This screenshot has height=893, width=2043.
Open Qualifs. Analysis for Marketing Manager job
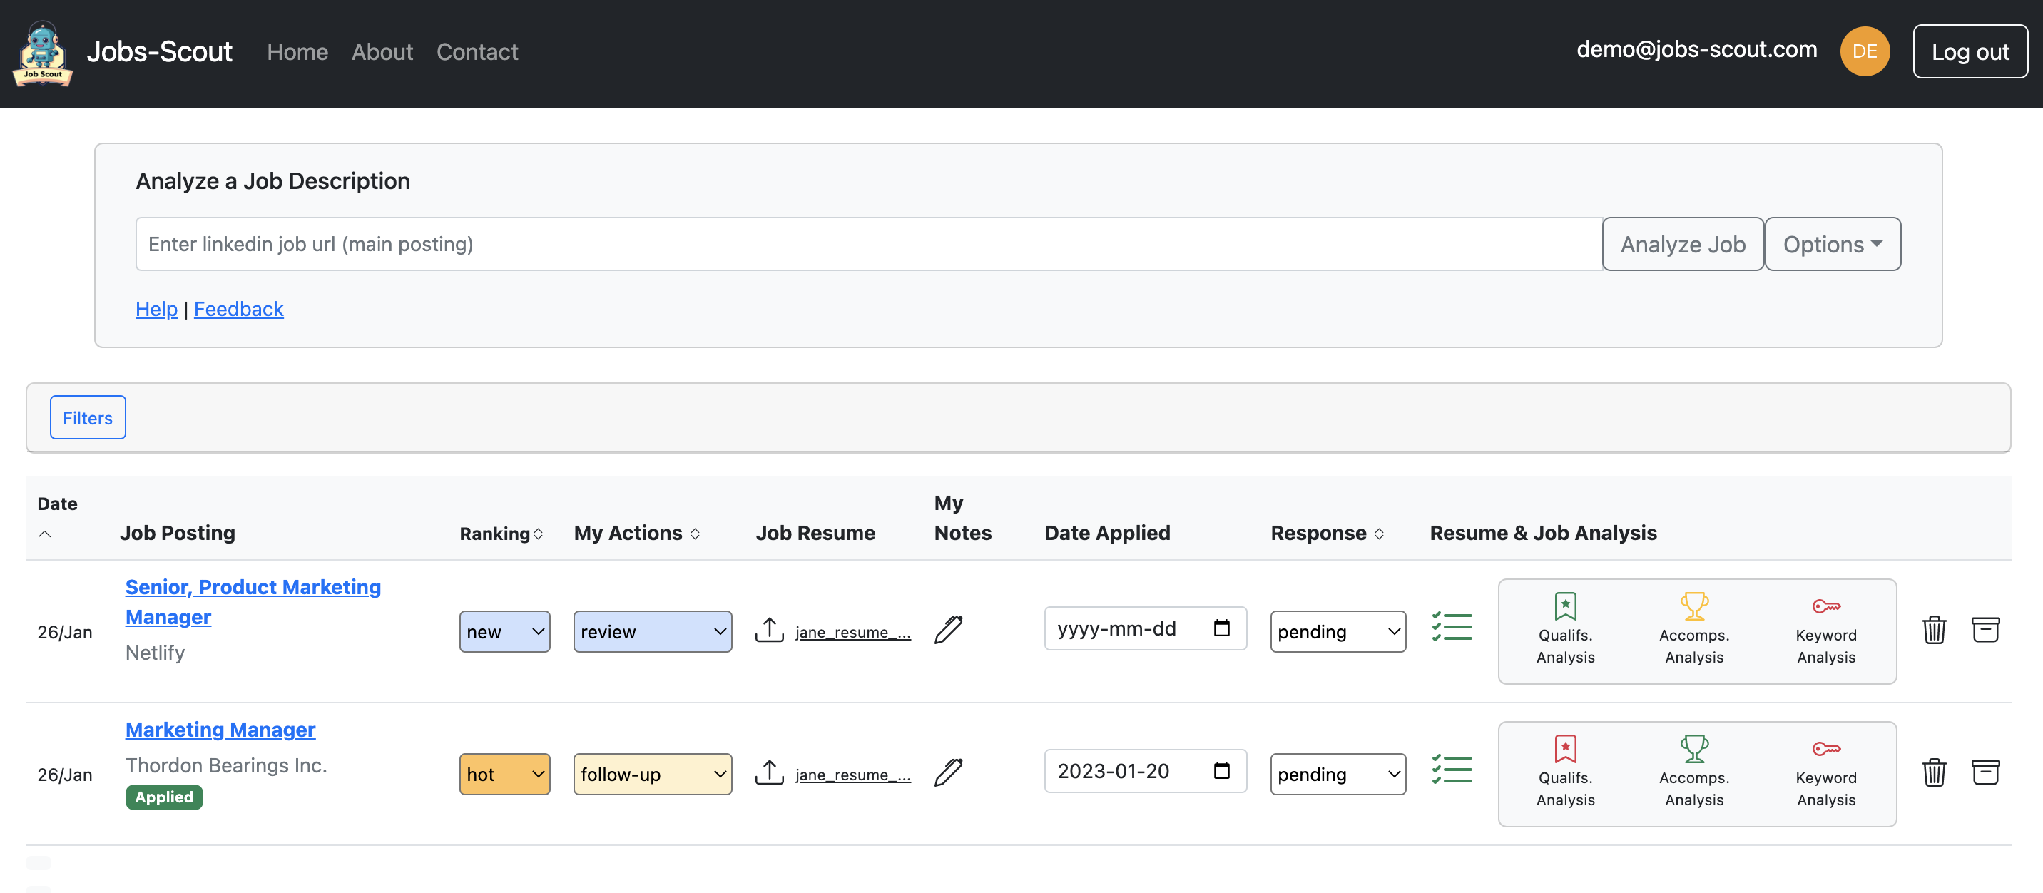point(1565,772)
